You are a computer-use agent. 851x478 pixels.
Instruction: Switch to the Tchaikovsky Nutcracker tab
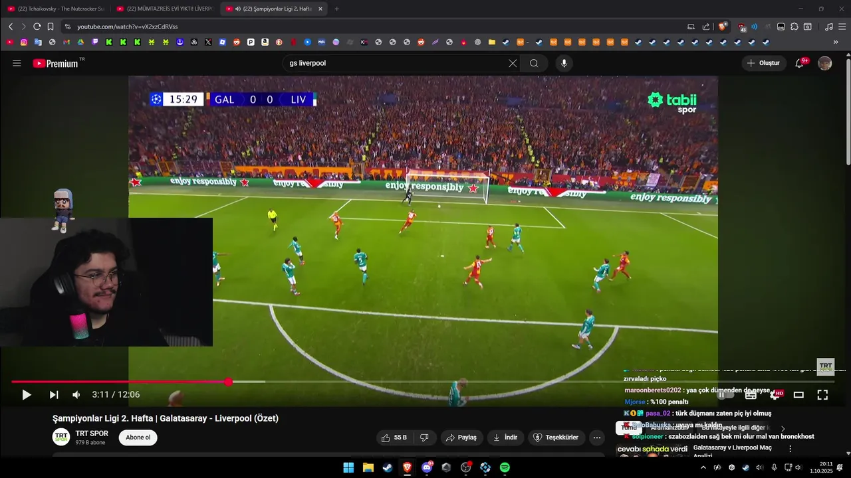[x=56, y=9]
